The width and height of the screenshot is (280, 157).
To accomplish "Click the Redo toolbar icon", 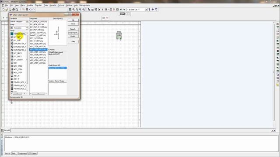I will tap(34, 10).
